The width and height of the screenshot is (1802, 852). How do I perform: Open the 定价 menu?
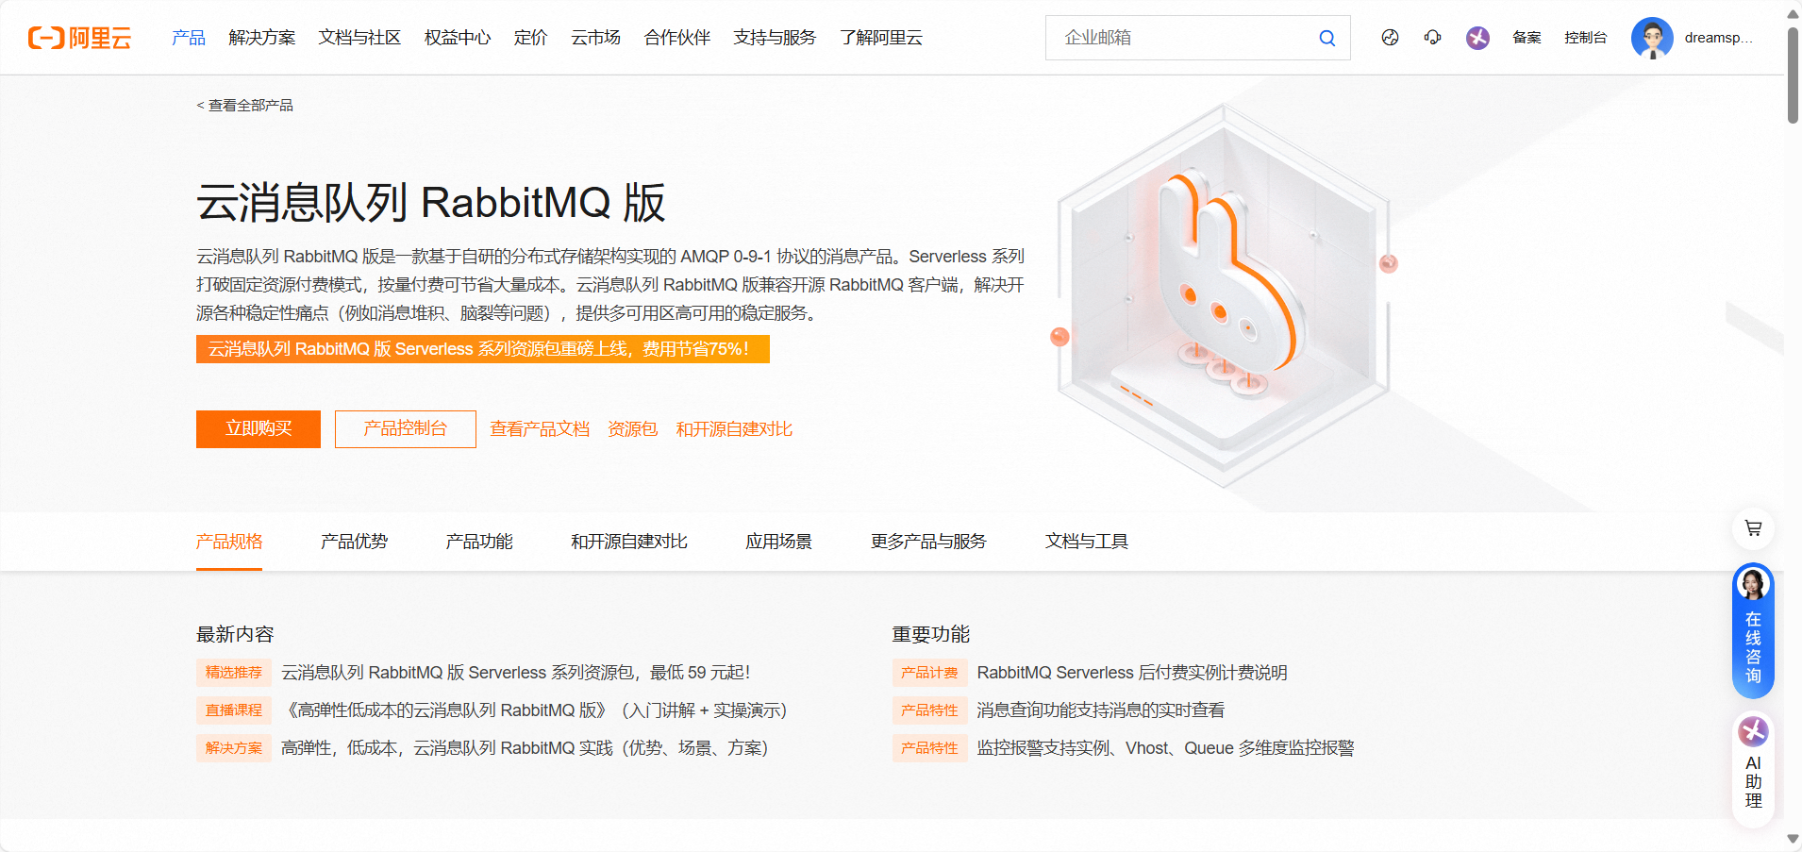point(530,38)
